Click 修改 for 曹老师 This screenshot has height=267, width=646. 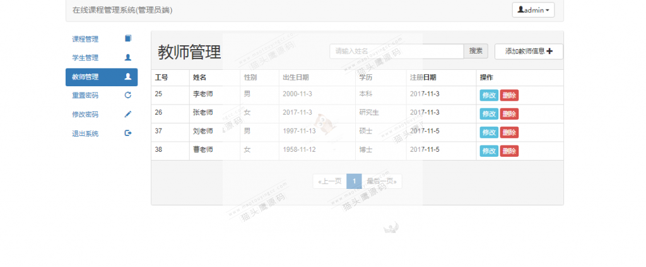(x=489, y=151)
